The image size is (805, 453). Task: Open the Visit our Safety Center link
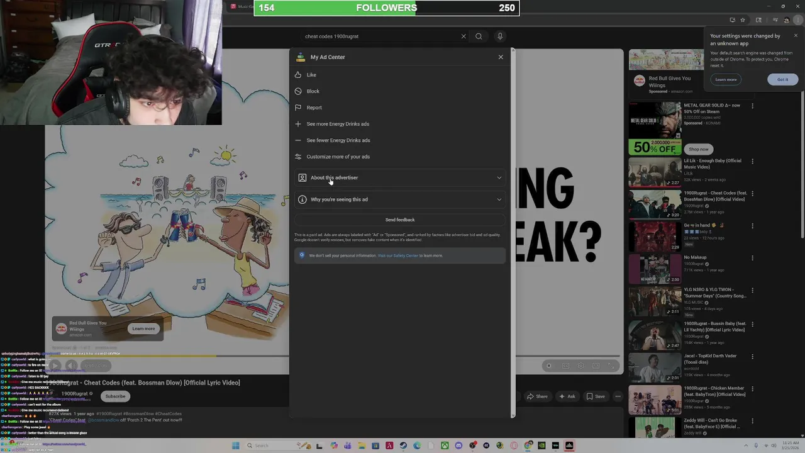click(x=397, y=255)
